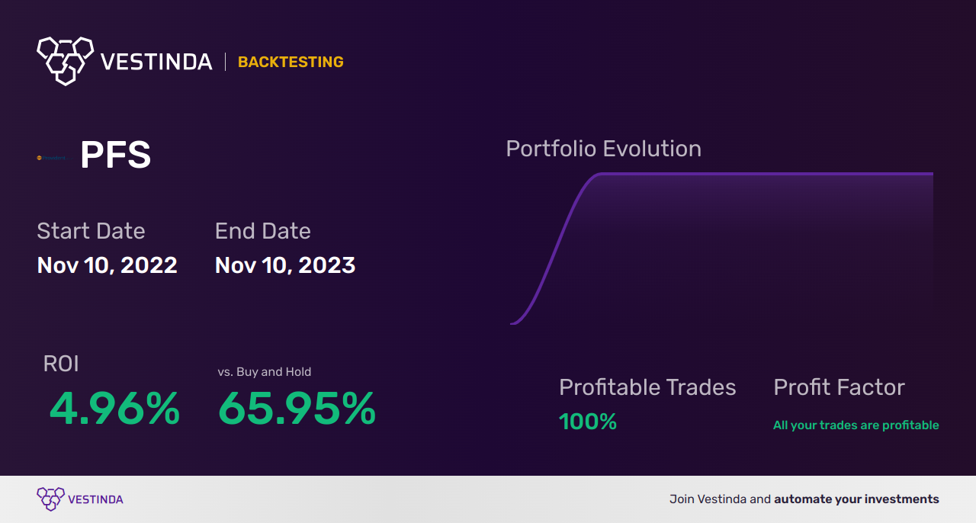Click the ROI label
The image size is (976, 523).
click(x=61, y=364)
